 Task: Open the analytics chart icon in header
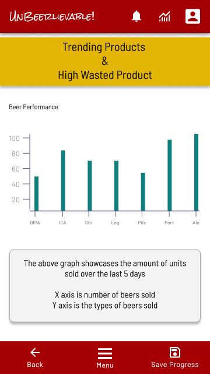point(164,16)
